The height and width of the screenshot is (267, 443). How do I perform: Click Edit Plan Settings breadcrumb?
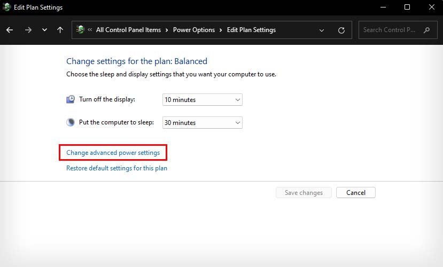pyautogui.click(x=252, y=30)
